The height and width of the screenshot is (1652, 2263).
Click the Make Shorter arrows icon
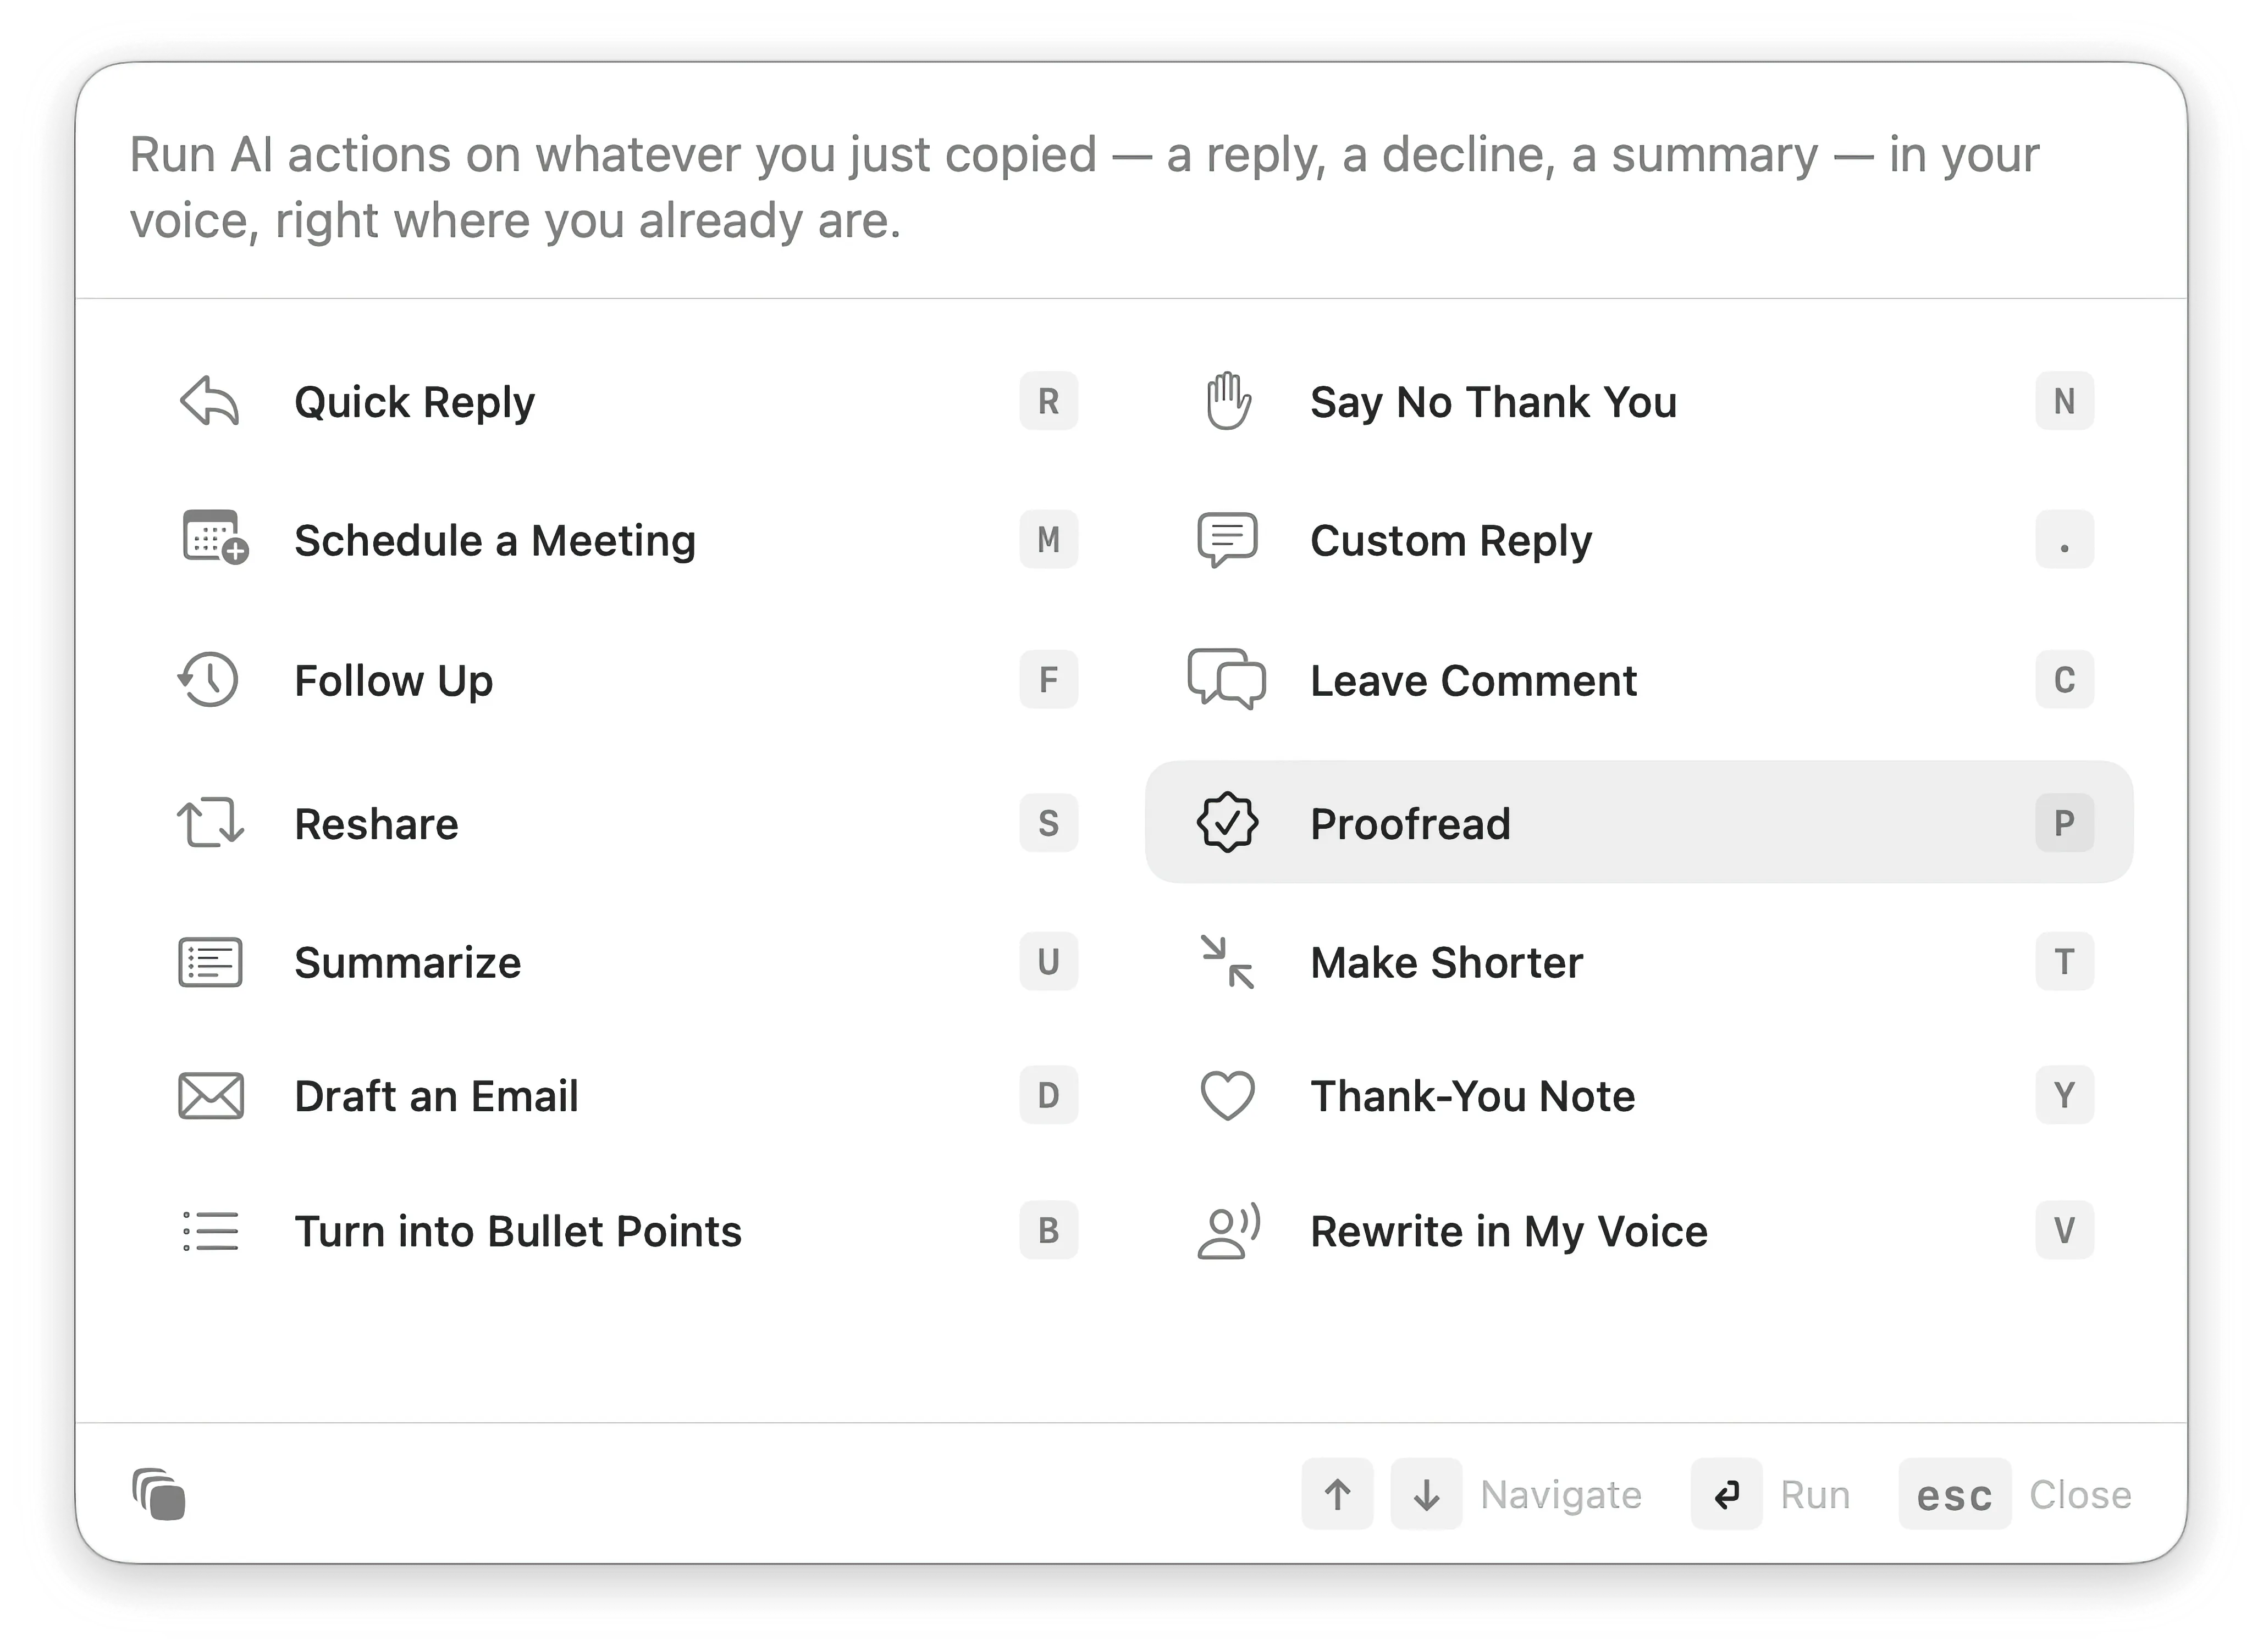(x=1228, y=962)
